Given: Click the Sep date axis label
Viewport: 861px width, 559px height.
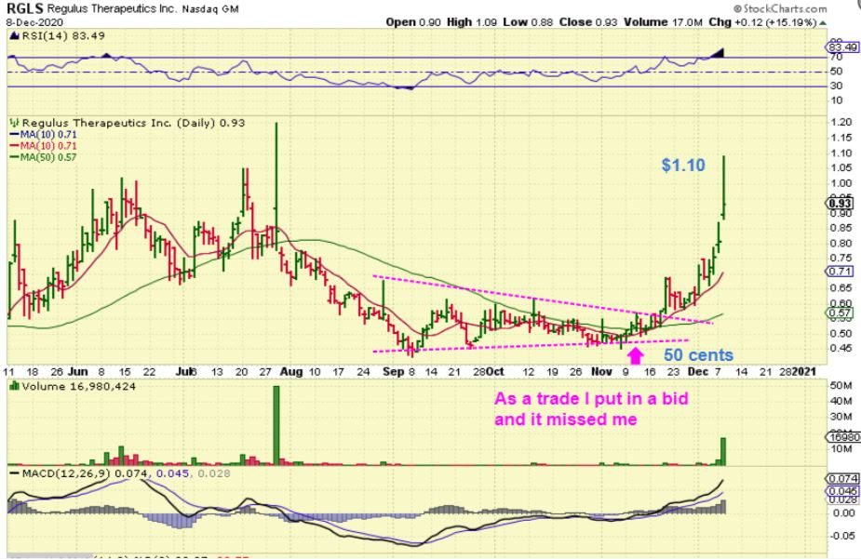Looking at the screenshot, I should click(393, 371).
